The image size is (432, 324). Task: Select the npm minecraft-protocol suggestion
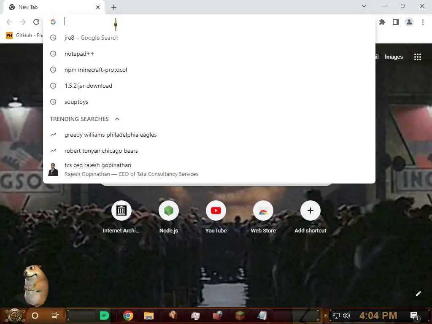click(209, 70)
